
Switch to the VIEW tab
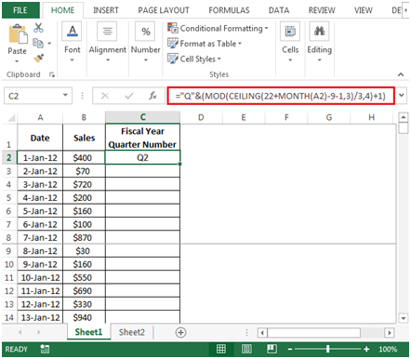click(364, 10)
